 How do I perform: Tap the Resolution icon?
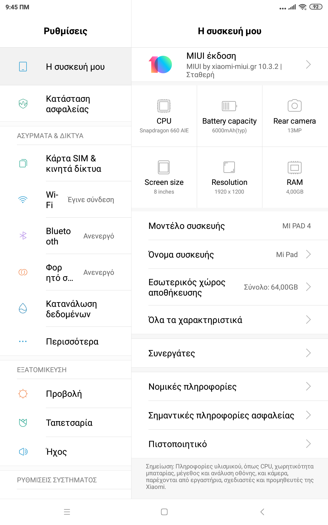tap(229, 167)
